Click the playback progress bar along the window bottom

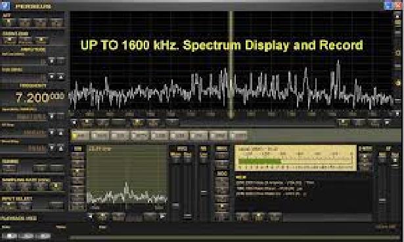click(235, 237)
